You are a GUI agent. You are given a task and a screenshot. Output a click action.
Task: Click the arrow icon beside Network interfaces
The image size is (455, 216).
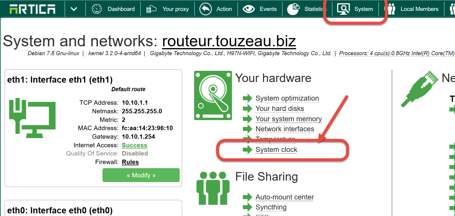pyautogui.click(x=247, y=129)
